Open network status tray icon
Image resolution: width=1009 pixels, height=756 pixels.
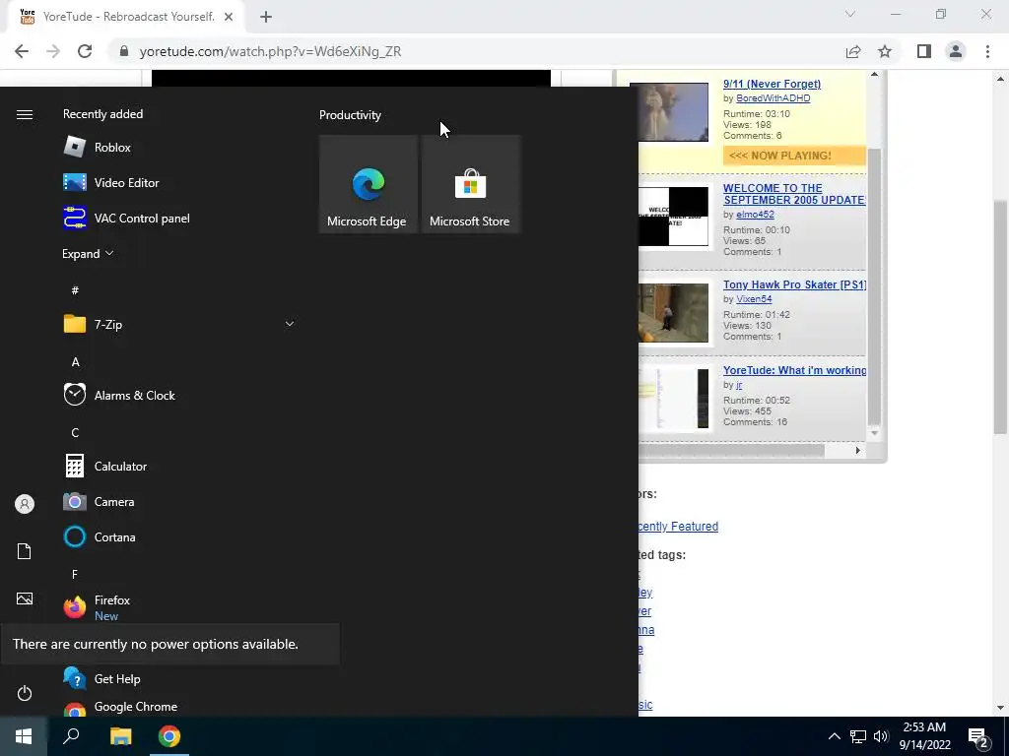[x=858, y=736]
